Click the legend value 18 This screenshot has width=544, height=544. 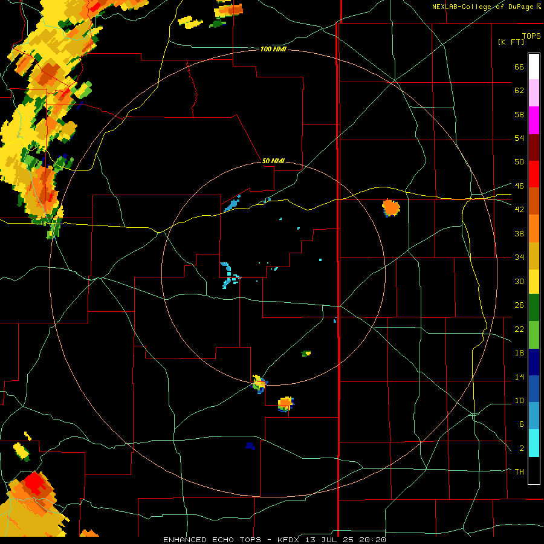coord(519,353)
